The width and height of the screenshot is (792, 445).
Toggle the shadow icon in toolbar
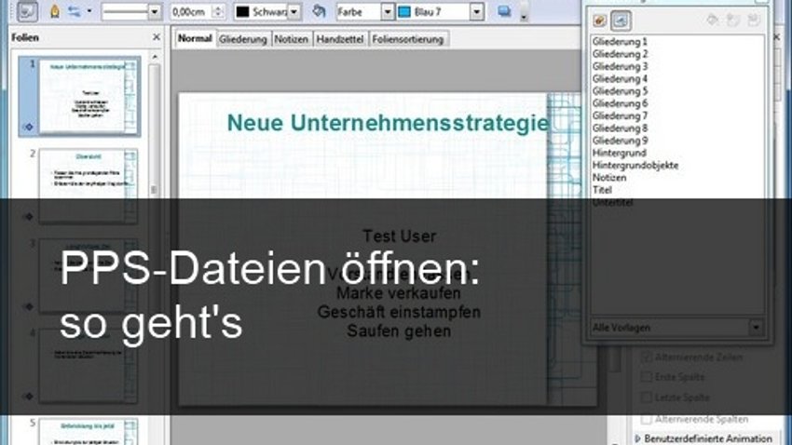tap(504, 11)
